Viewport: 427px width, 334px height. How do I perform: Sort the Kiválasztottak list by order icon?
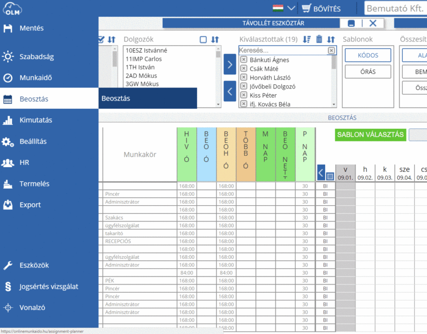[x=307, y=40]
